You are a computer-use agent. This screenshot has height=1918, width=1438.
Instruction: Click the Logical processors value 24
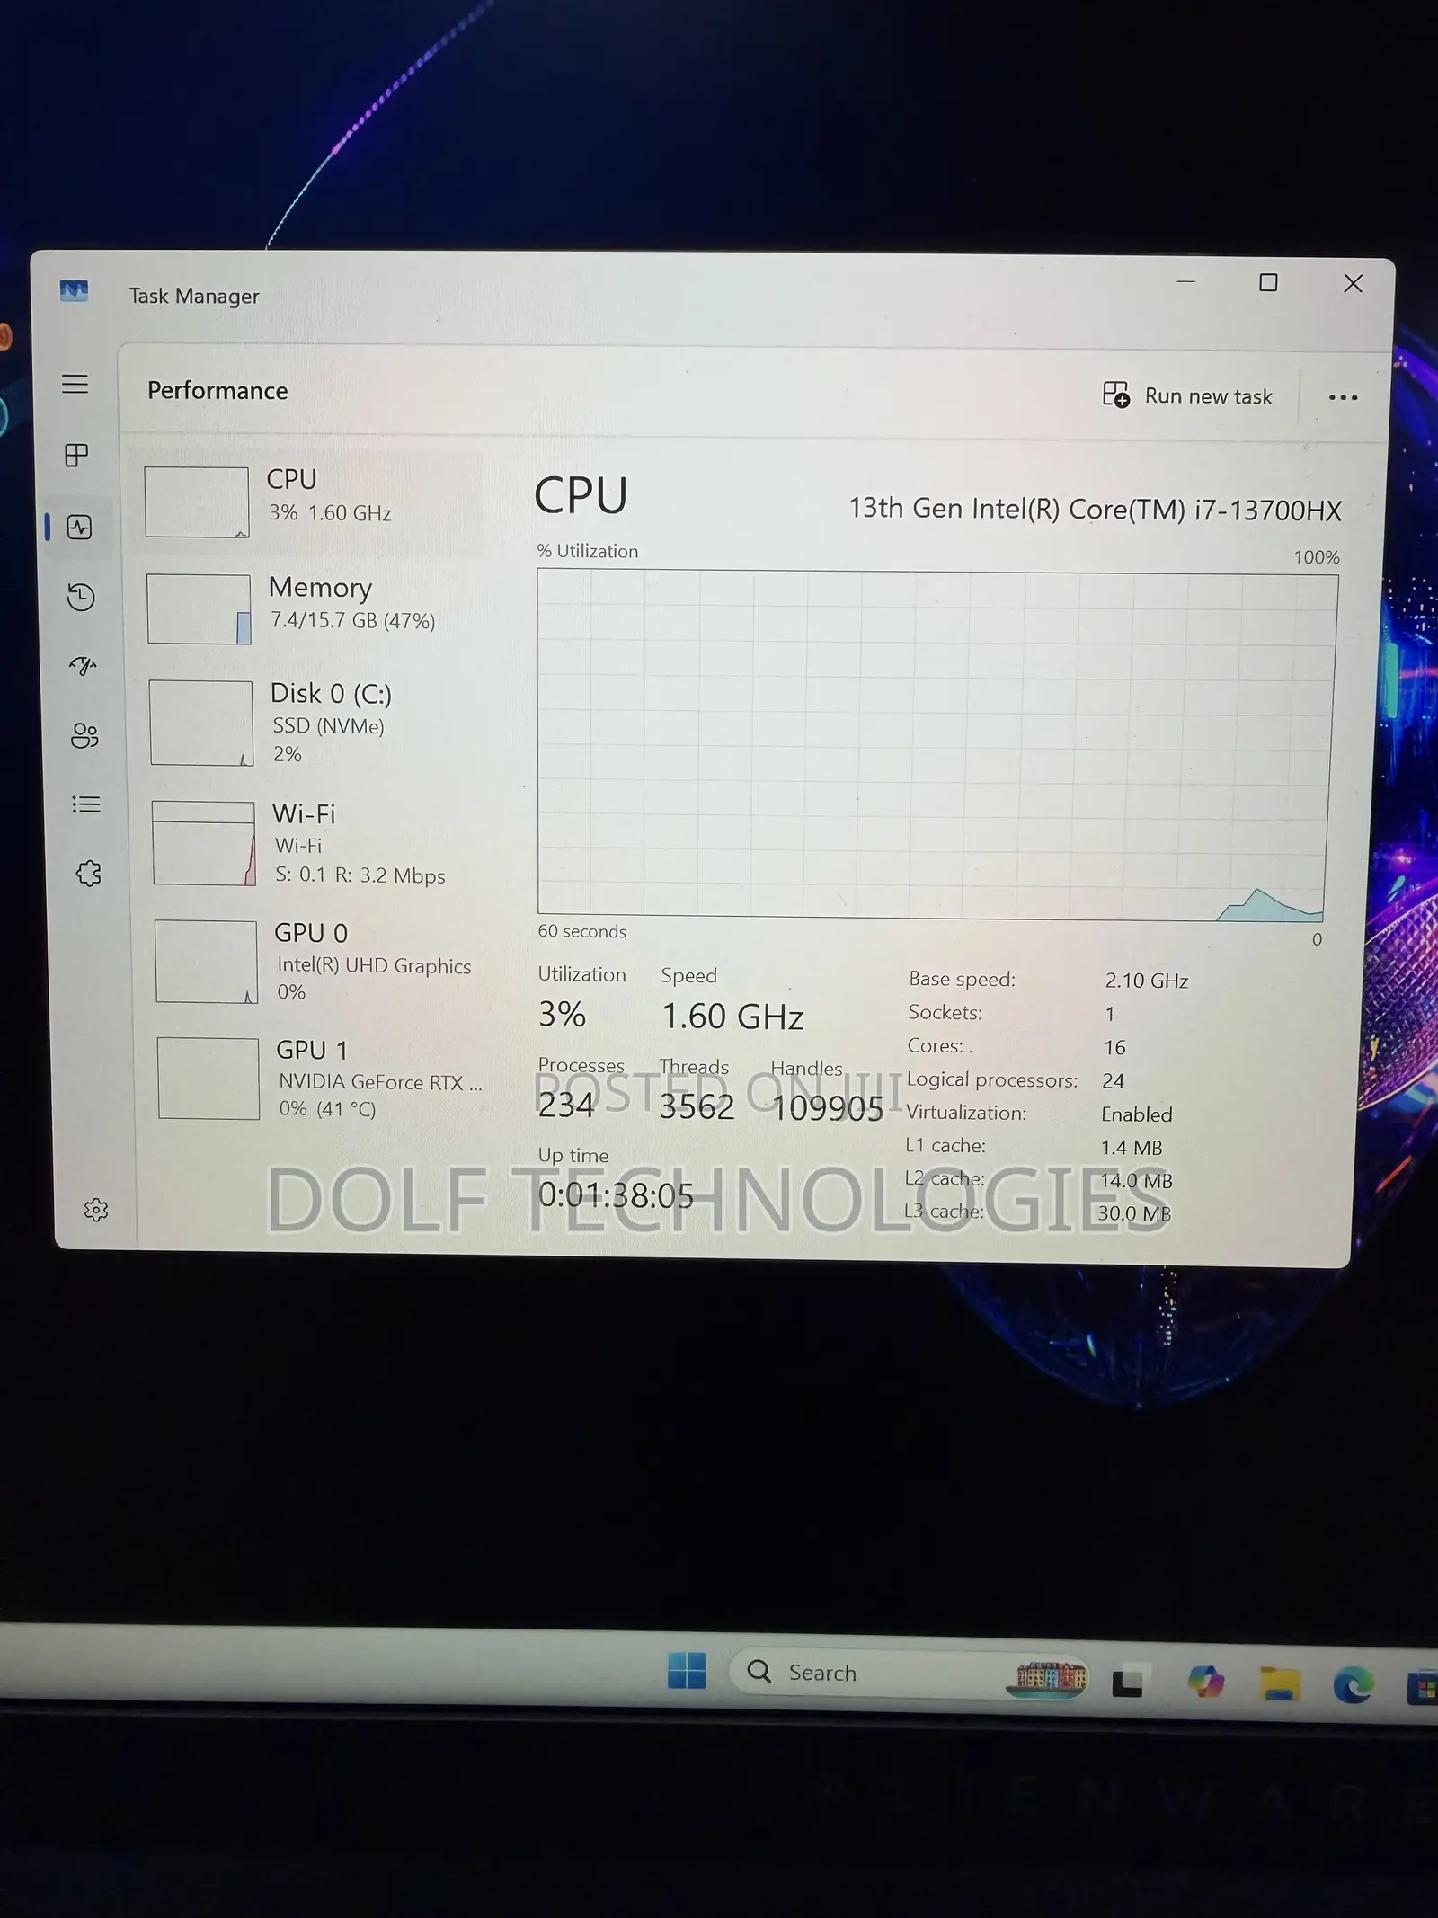(x=1113, y=1080)
